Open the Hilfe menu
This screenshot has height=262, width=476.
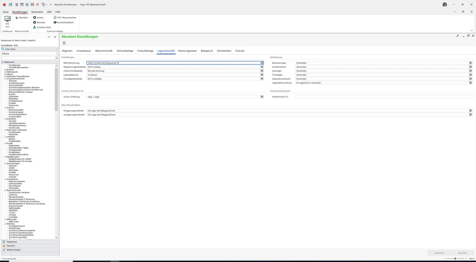(58, 12)
